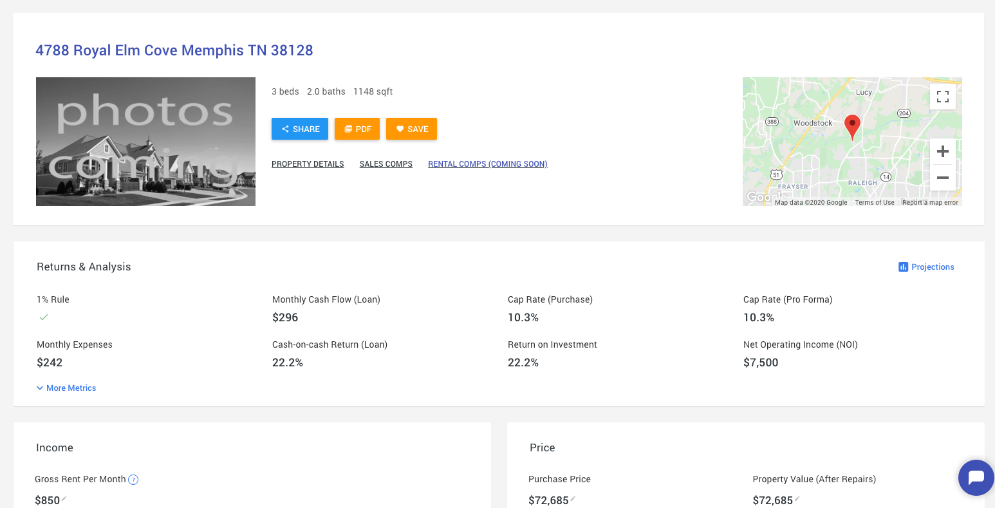Click the 2.0 baths text
Viewport: 995px width, 508px height.
click(326, 91)
